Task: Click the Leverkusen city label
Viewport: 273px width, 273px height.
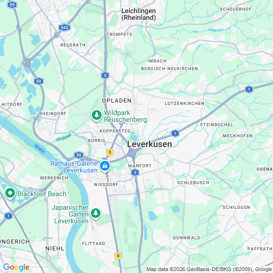Action: point(149,144)
